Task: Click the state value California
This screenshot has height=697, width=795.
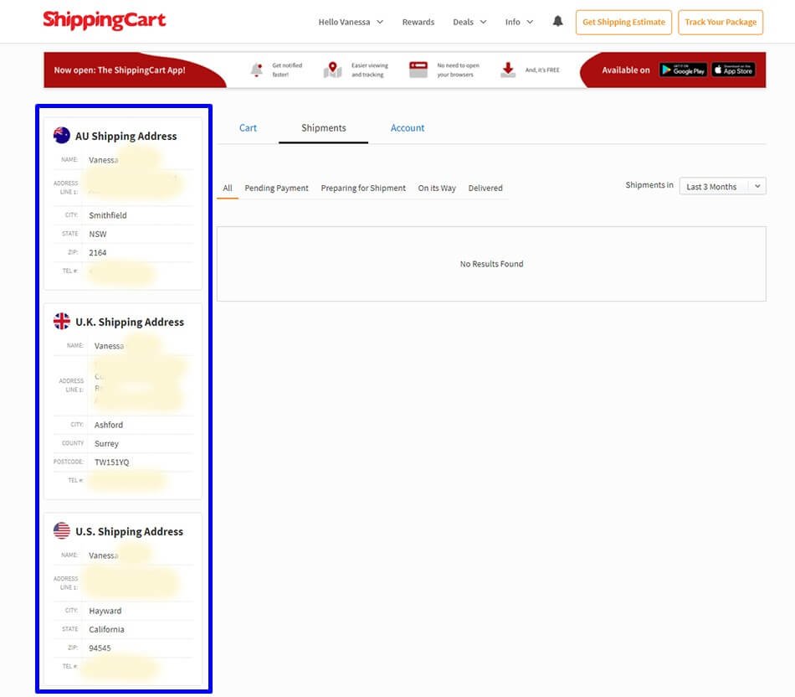Action: click(106, 629)
